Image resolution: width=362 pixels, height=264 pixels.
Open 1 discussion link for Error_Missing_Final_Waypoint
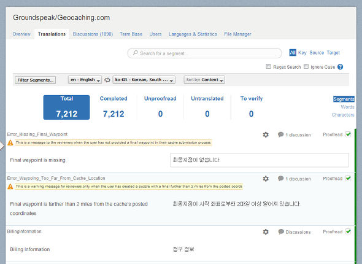(x=298, y=135)
